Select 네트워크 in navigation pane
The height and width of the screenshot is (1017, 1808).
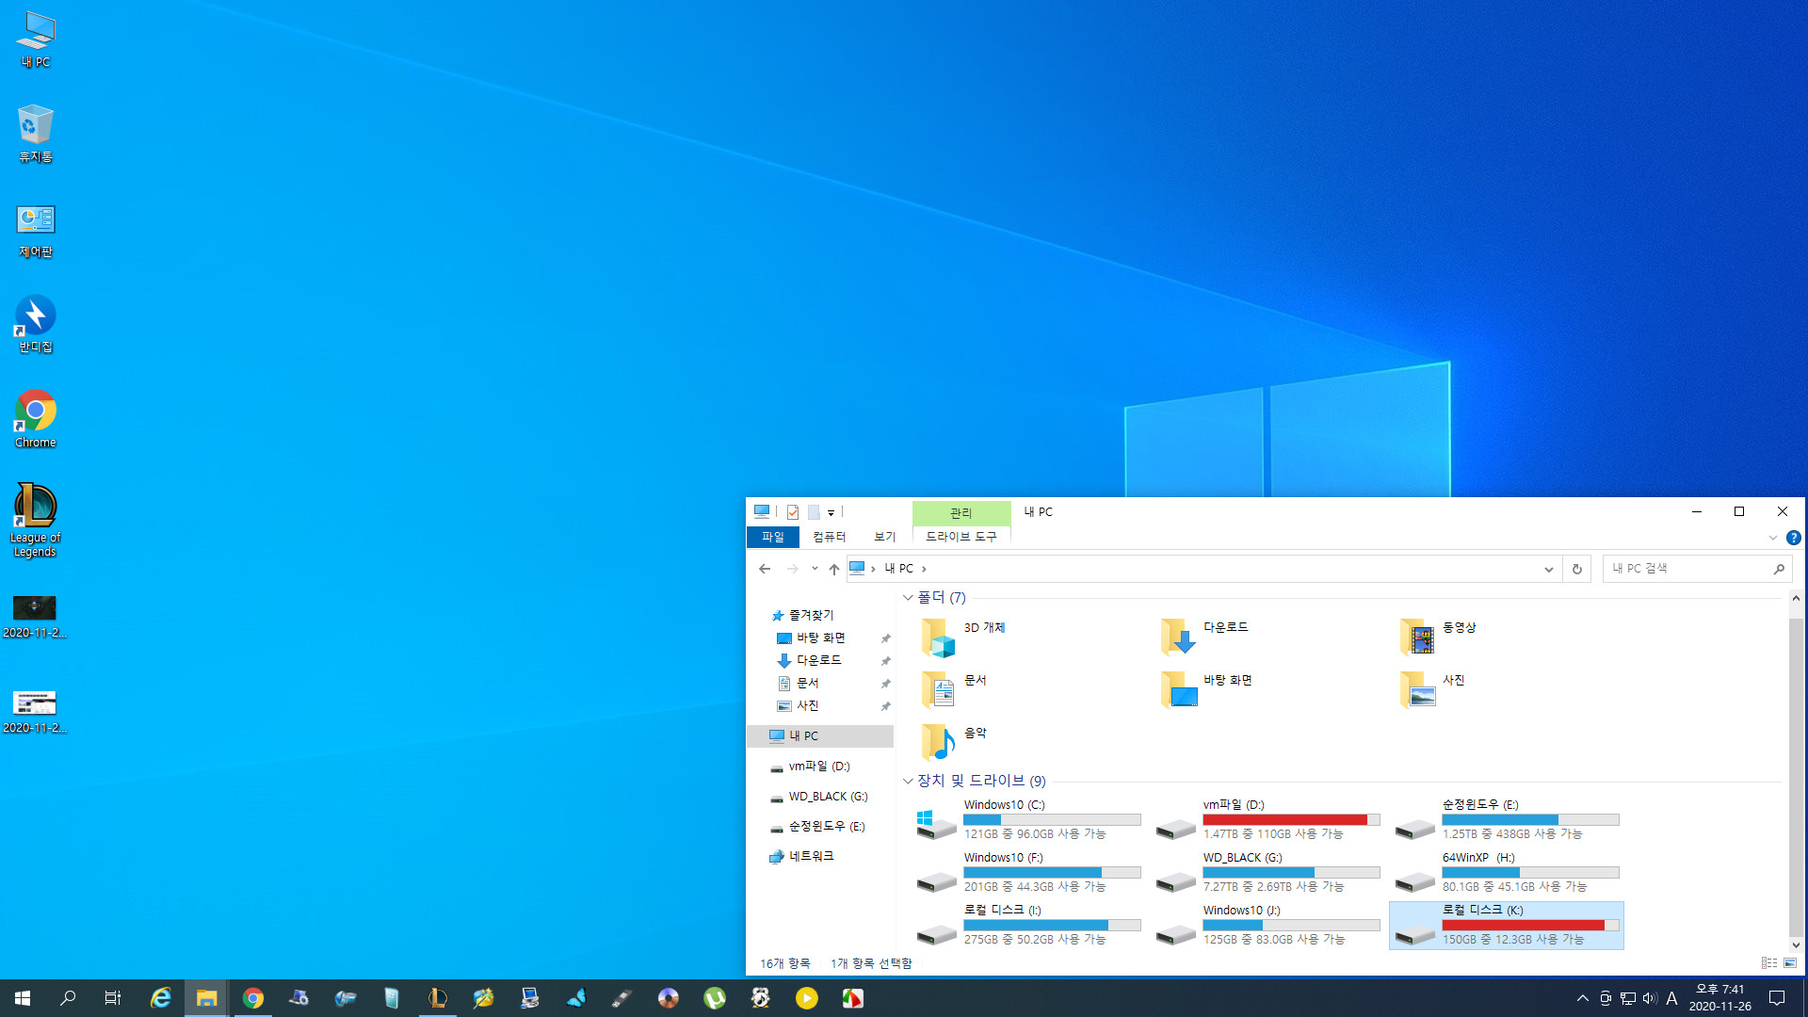coord(801,856)
